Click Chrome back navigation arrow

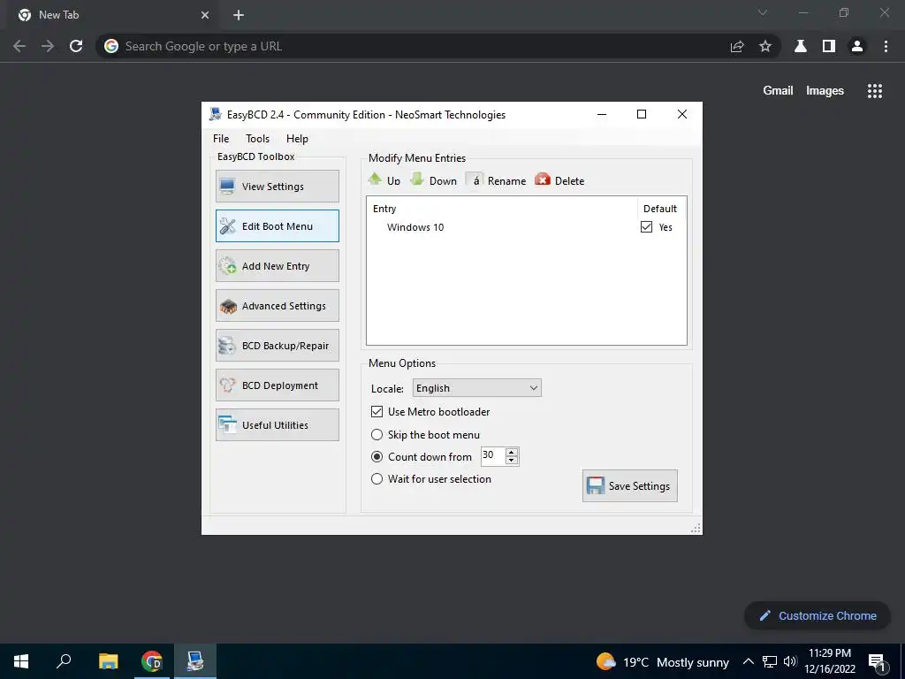19,46
